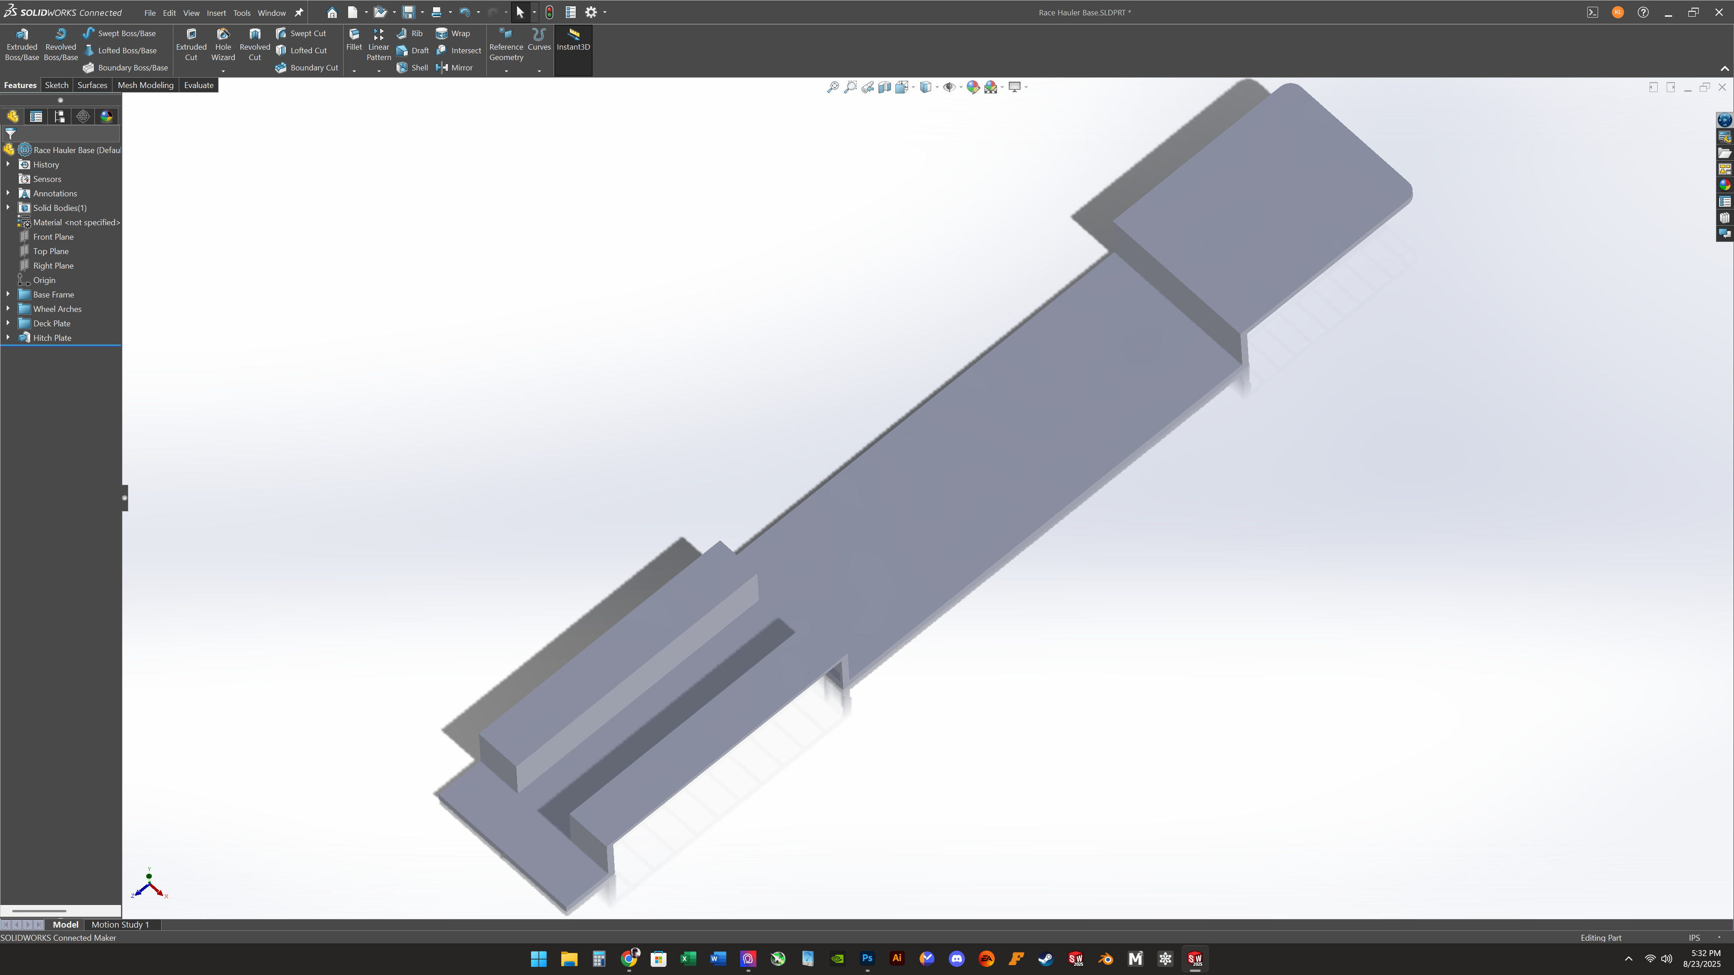Choose the Swept Cut tool
1734x975 pixels.
tap(301, 33)
